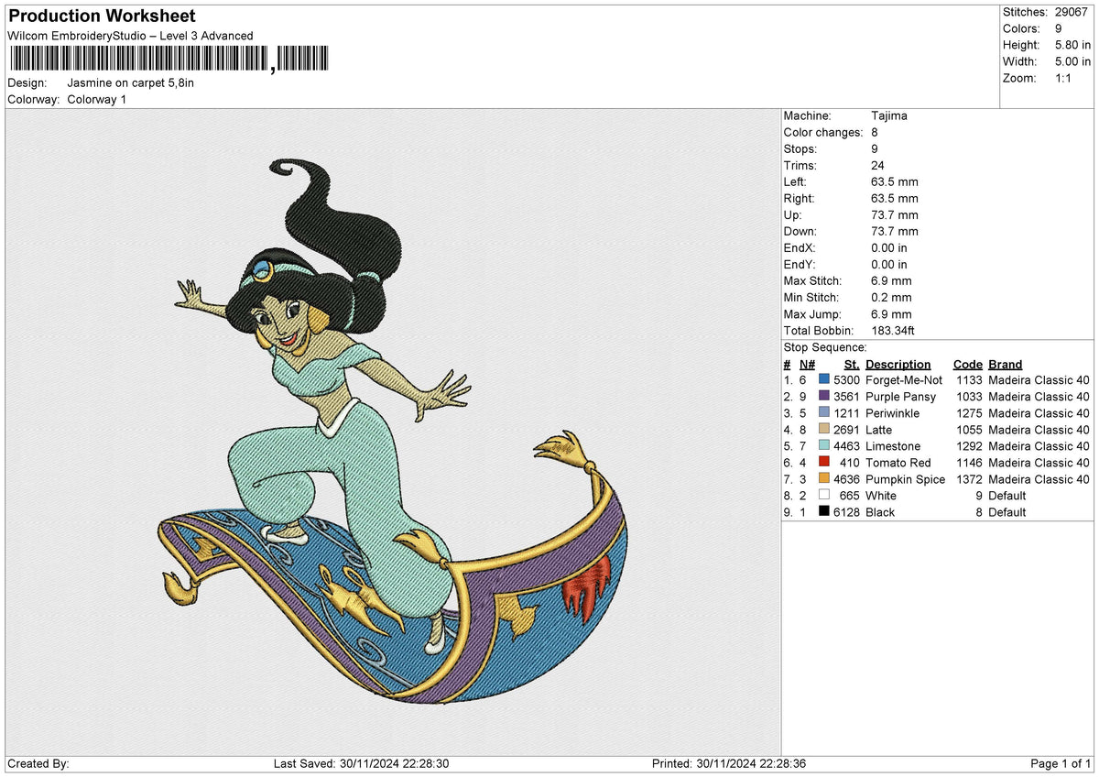1099x777 pixels.
Task: Click the Production Worksheet title
Action: [x=102, y=16]
